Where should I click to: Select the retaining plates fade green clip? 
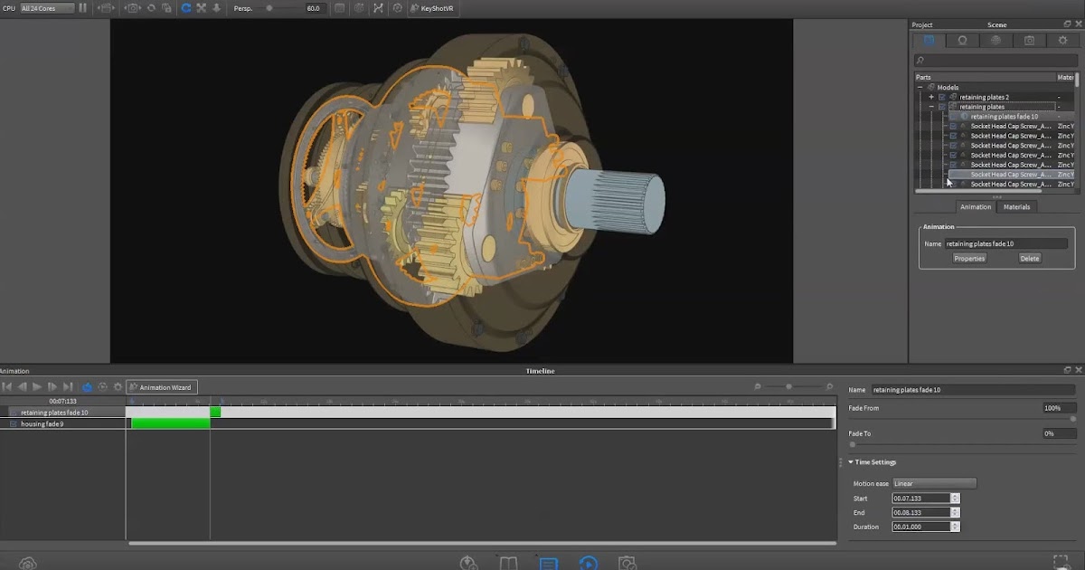pos(215,413)
